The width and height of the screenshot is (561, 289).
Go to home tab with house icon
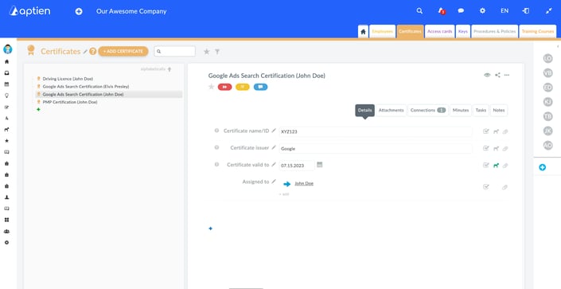[363, 32]
